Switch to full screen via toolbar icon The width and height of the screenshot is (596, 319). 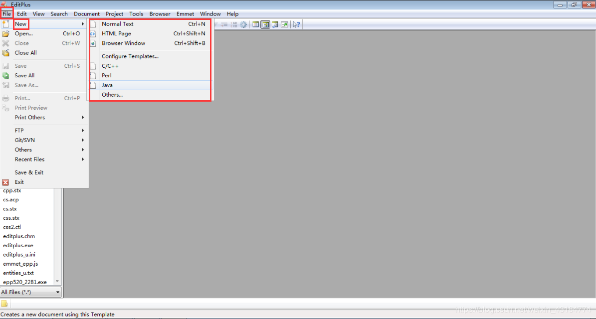pos(284,25)
